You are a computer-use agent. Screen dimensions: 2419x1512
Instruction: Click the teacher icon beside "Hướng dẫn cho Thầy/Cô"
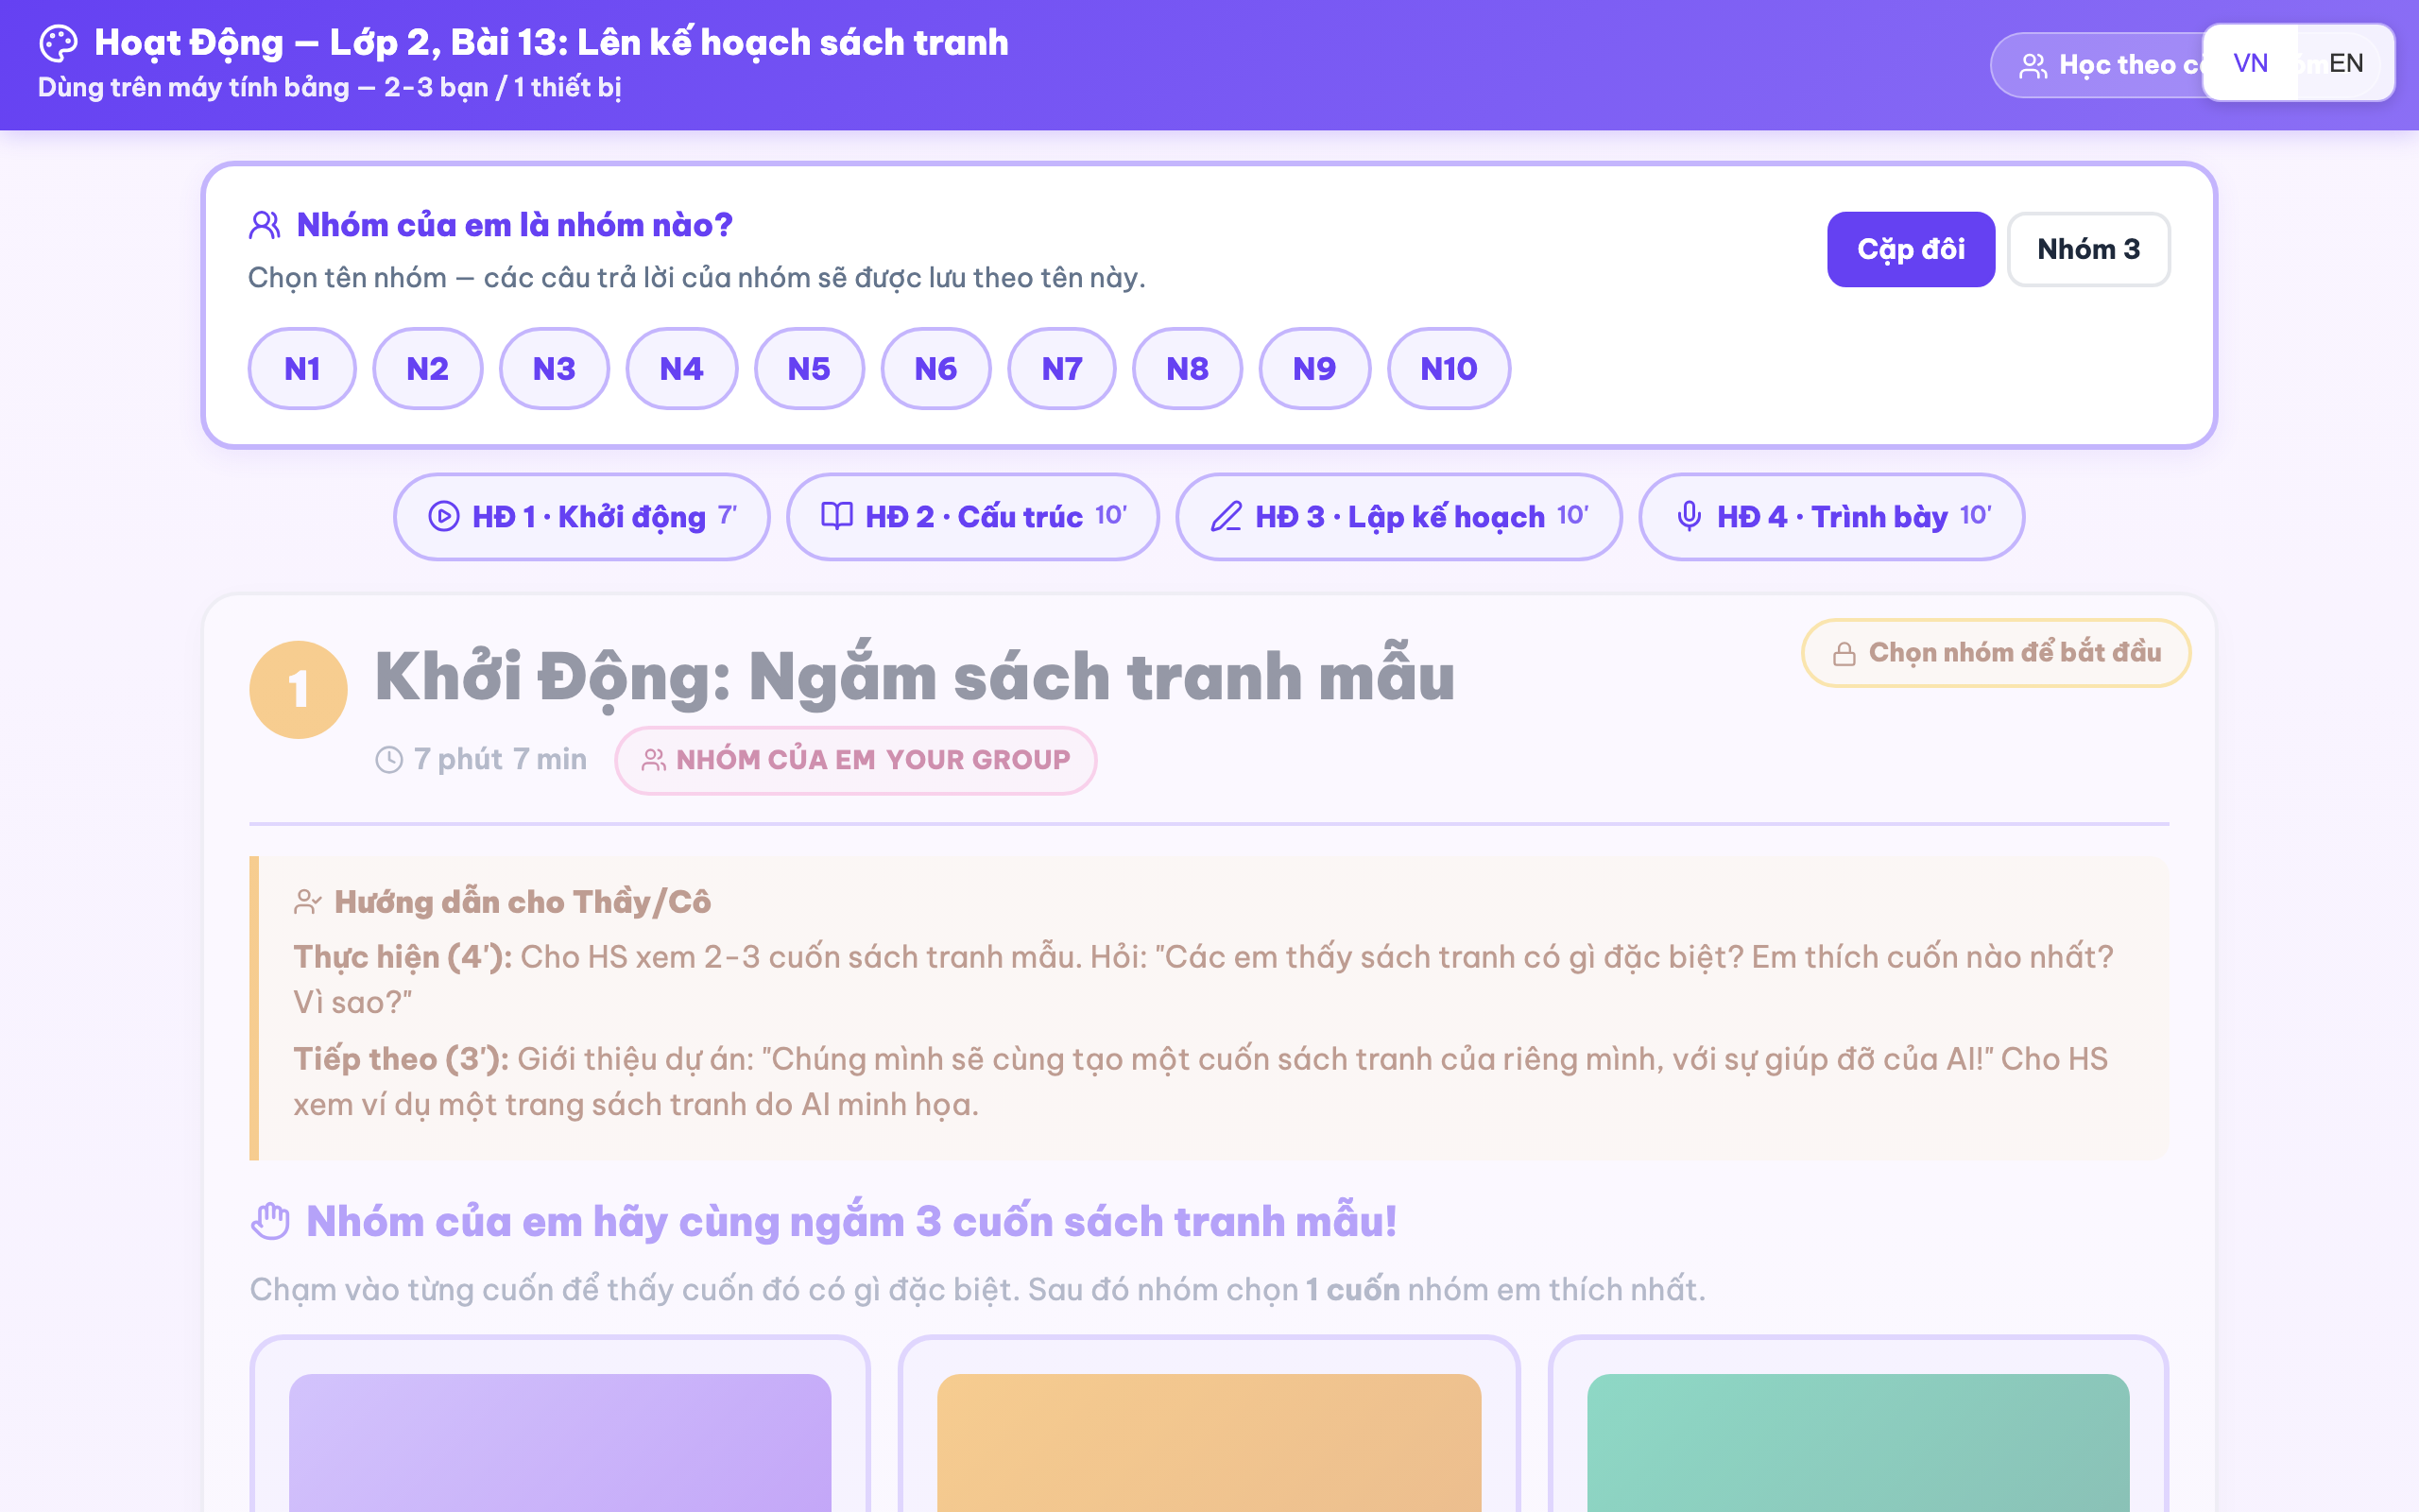coord(307,902)
